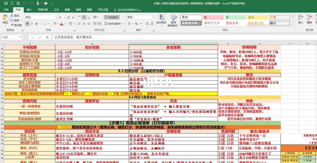
Task: Expand the borders dropdown arrow
Action: [x=49, y=24]
